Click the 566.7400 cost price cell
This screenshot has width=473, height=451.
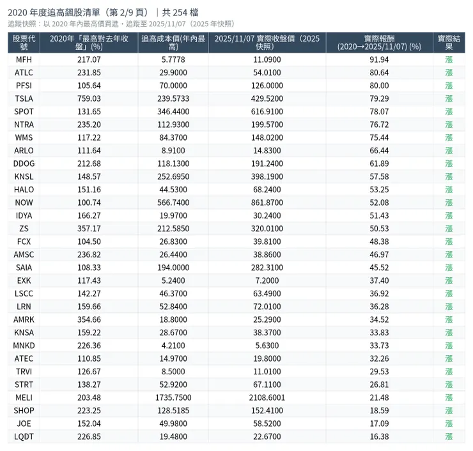[173, 203]
